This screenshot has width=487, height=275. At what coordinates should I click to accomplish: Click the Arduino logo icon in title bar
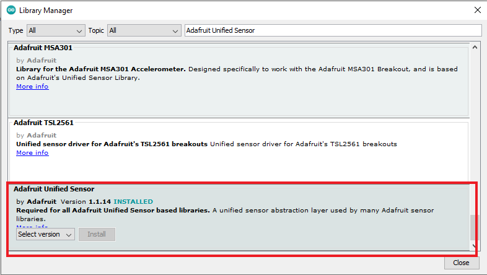[11, 11]
